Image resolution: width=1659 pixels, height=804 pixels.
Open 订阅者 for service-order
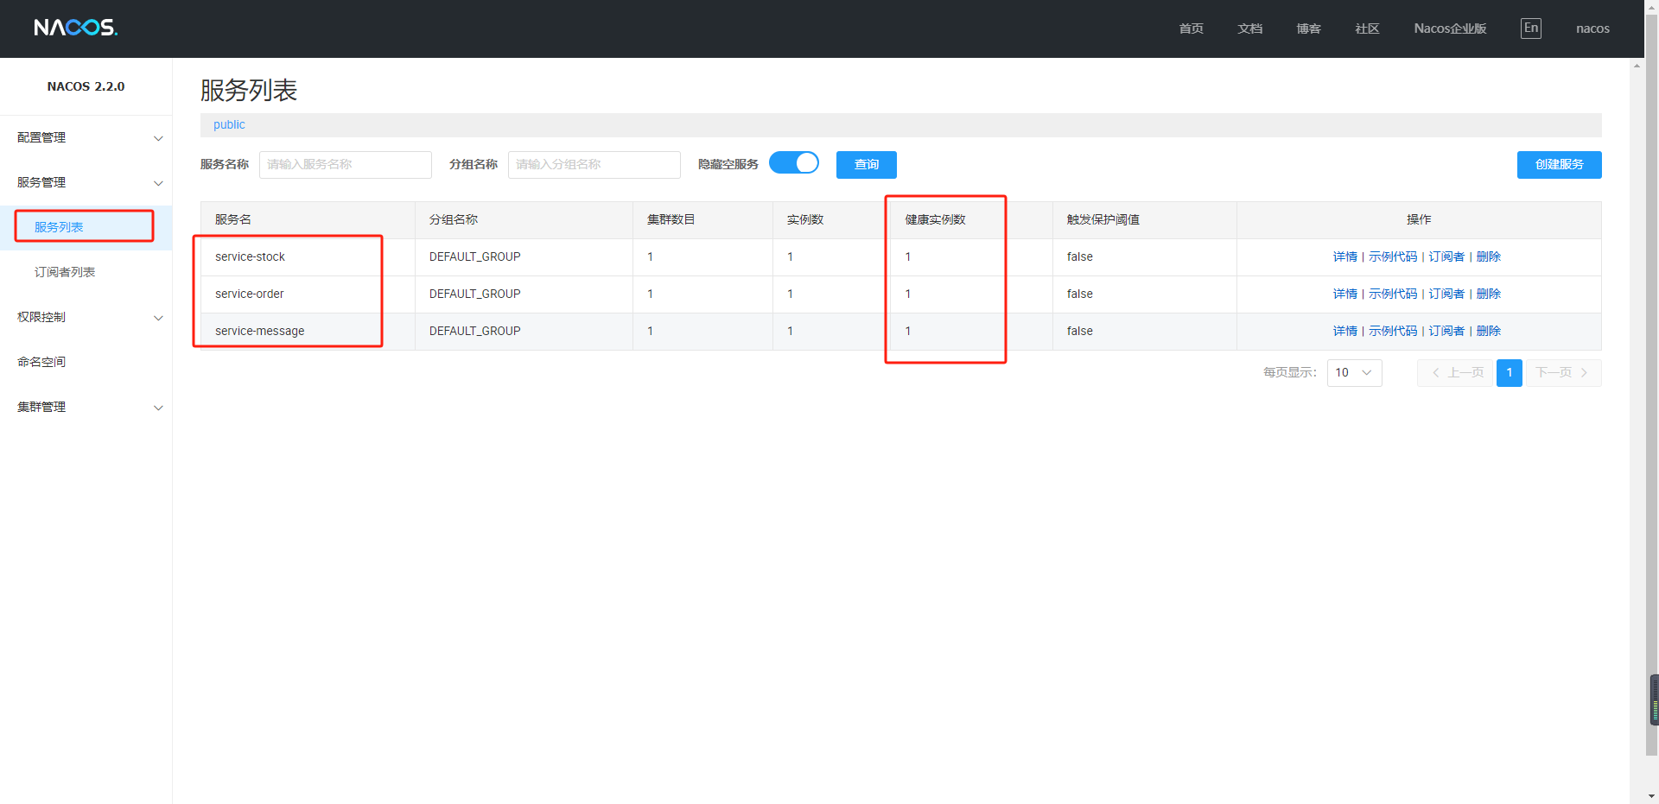pyautogui.click(x=1446, y=294)
